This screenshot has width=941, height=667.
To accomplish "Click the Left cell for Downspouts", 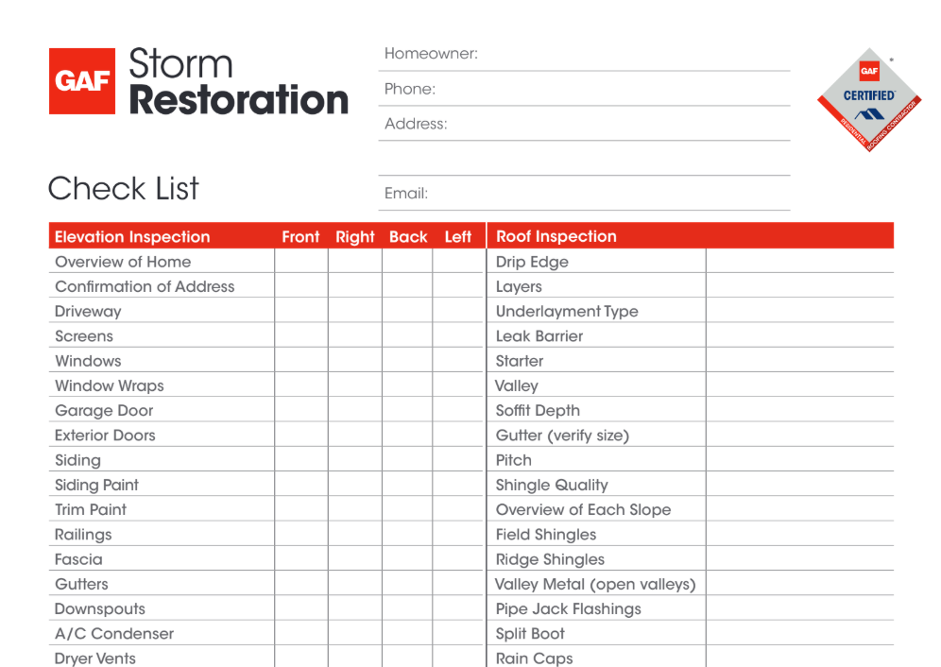I will tap(457, 608).
